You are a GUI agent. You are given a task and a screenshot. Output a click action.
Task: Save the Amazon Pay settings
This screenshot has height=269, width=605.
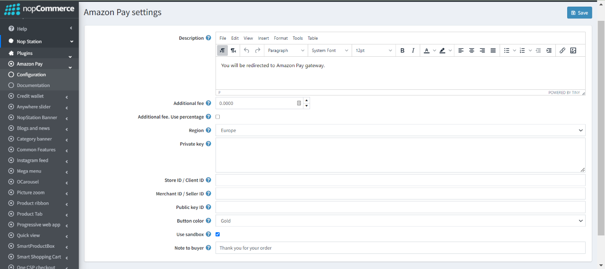(x=579, y=13)
